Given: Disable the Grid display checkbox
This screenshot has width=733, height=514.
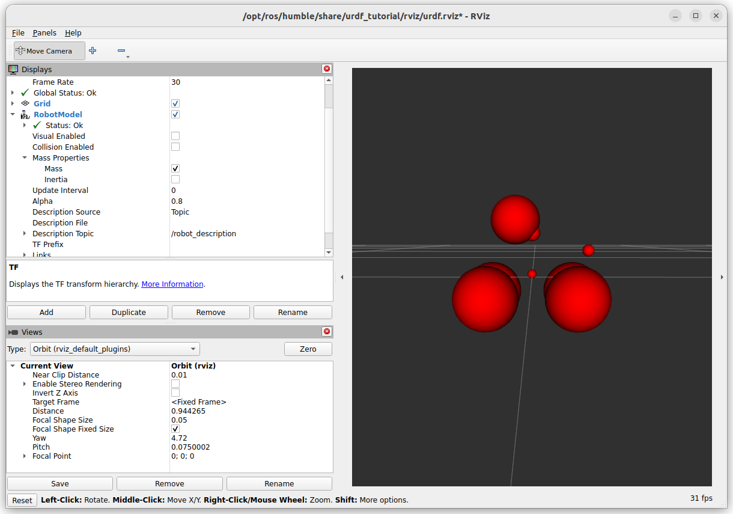Looking at the screenshot, I should pyautogui.click(x=175, y=104).
